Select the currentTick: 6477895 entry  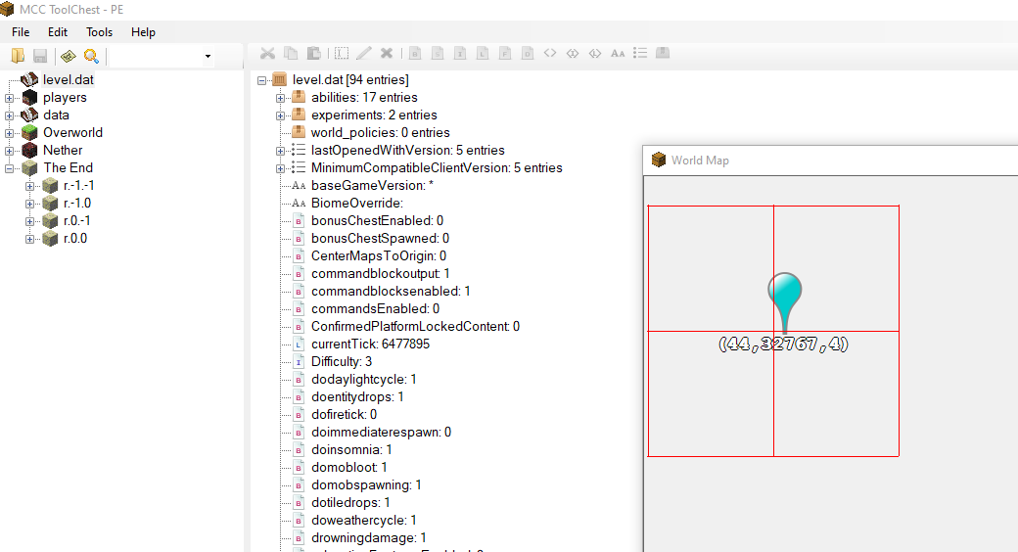tap(370, 345)
